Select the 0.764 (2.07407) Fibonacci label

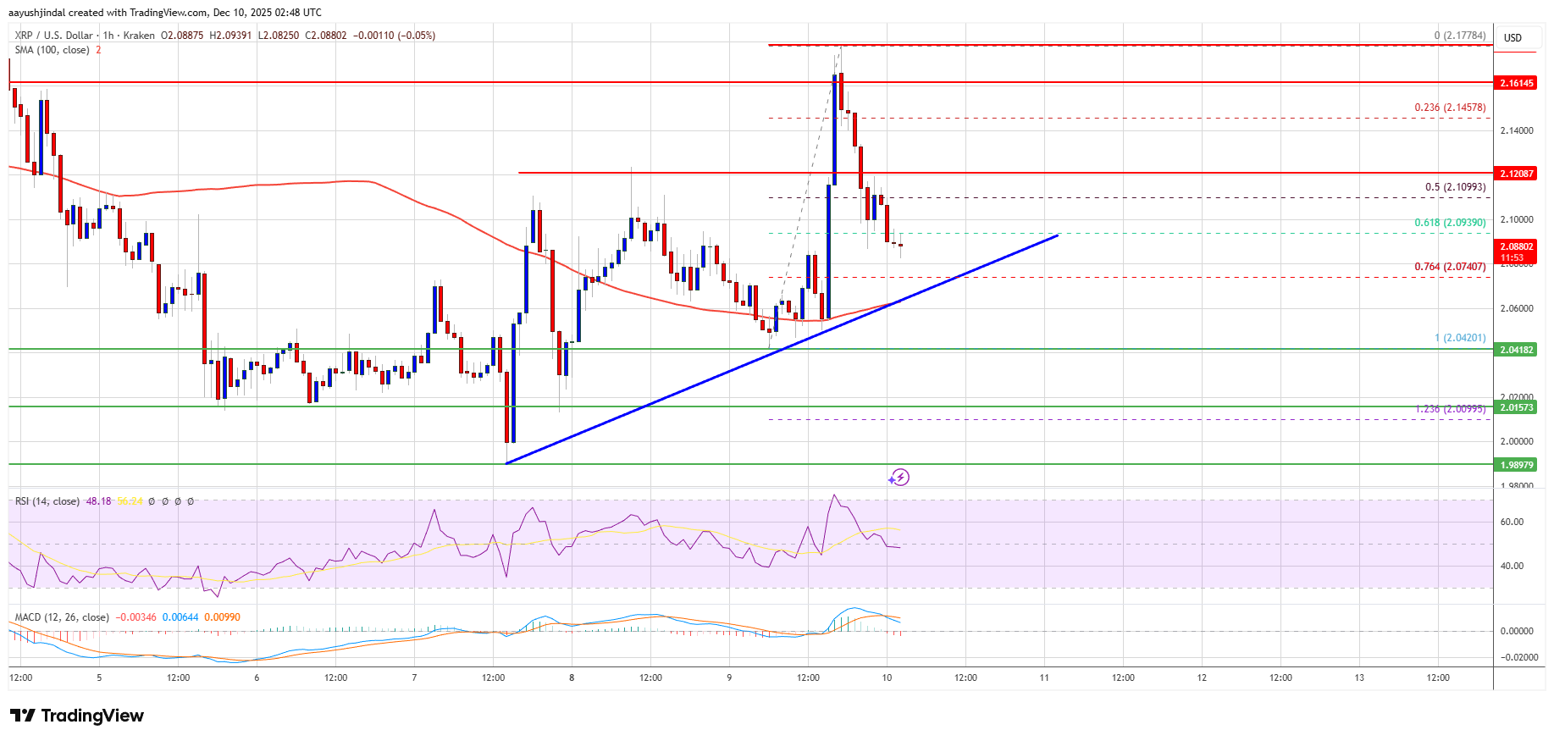coord(1450,267)
